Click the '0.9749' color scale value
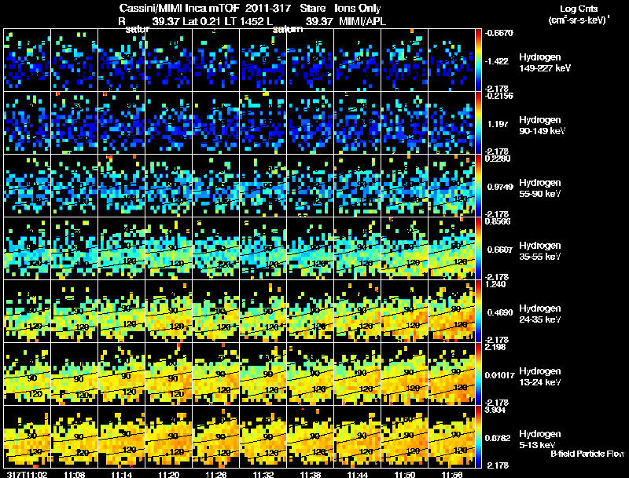Screen dimensions: 629x478 [x=500, y=187]
